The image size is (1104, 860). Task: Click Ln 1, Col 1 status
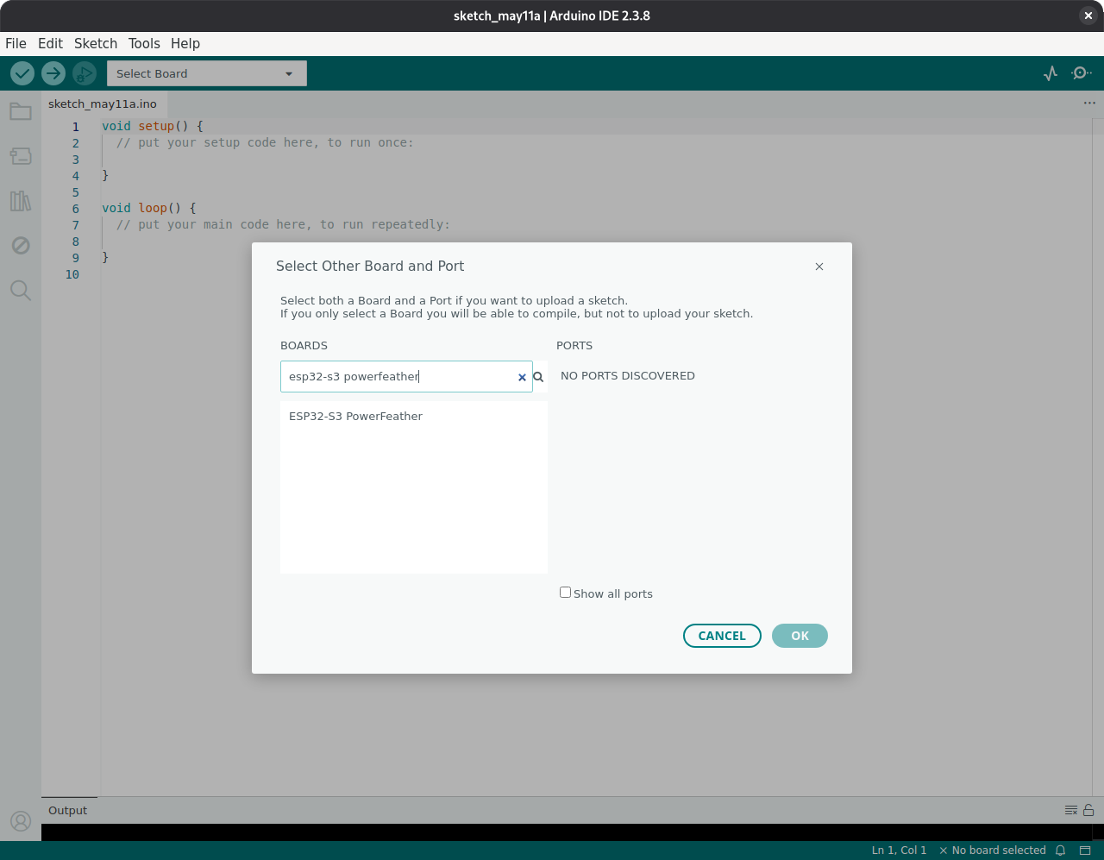(900, 851)
